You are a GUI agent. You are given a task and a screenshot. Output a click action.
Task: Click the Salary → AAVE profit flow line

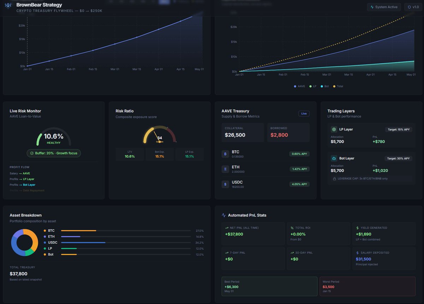tap(20, 173)
